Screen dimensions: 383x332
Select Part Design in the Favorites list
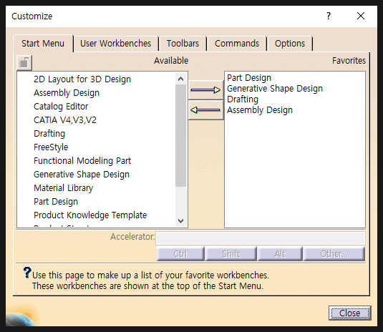(249, 78)
